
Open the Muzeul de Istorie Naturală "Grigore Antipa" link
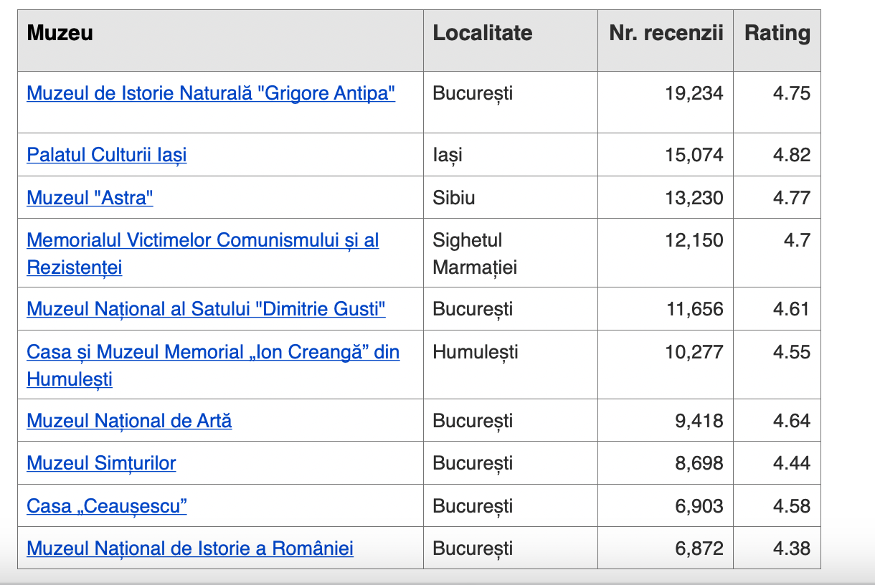point(211,93)
